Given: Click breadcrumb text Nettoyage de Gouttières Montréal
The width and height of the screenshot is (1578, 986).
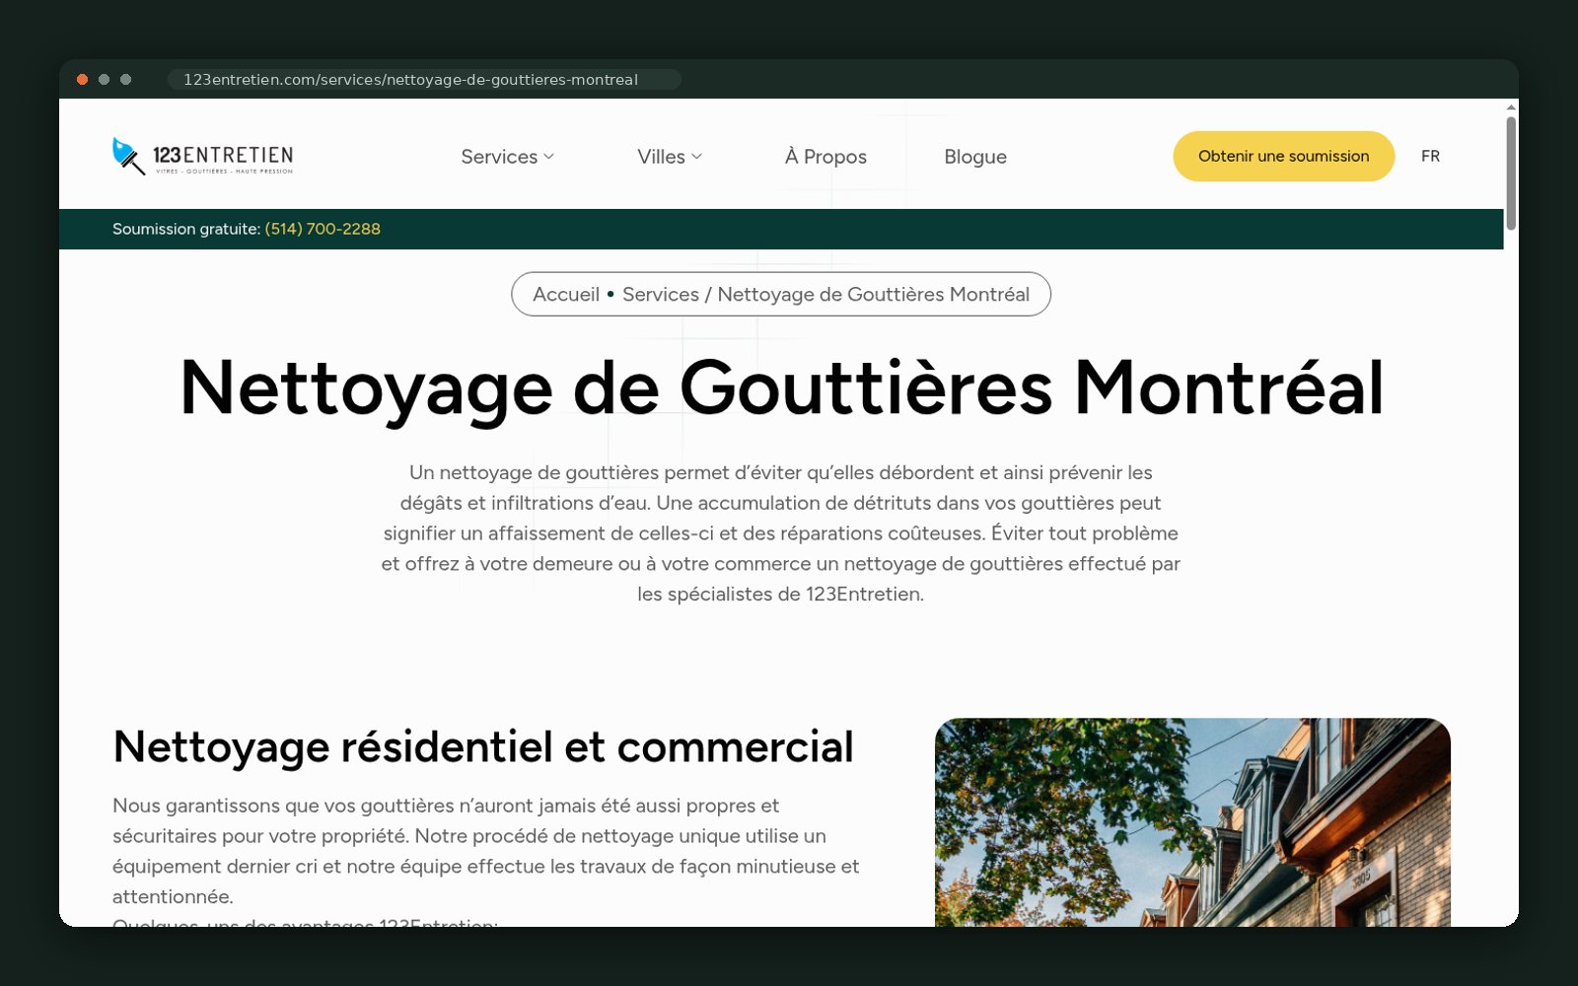Looking at the screenshot, I should tap(874, 294).
